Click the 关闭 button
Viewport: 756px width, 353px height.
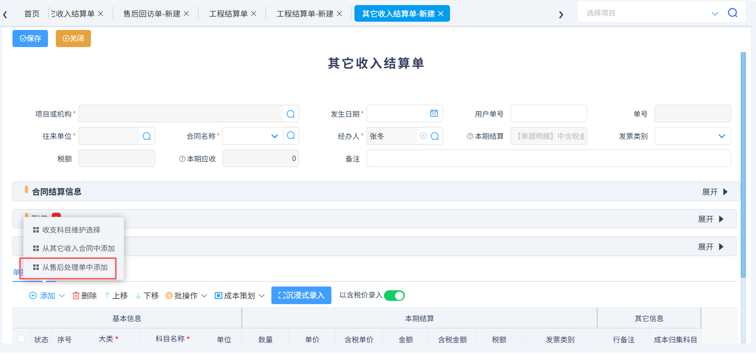point(73,38)
